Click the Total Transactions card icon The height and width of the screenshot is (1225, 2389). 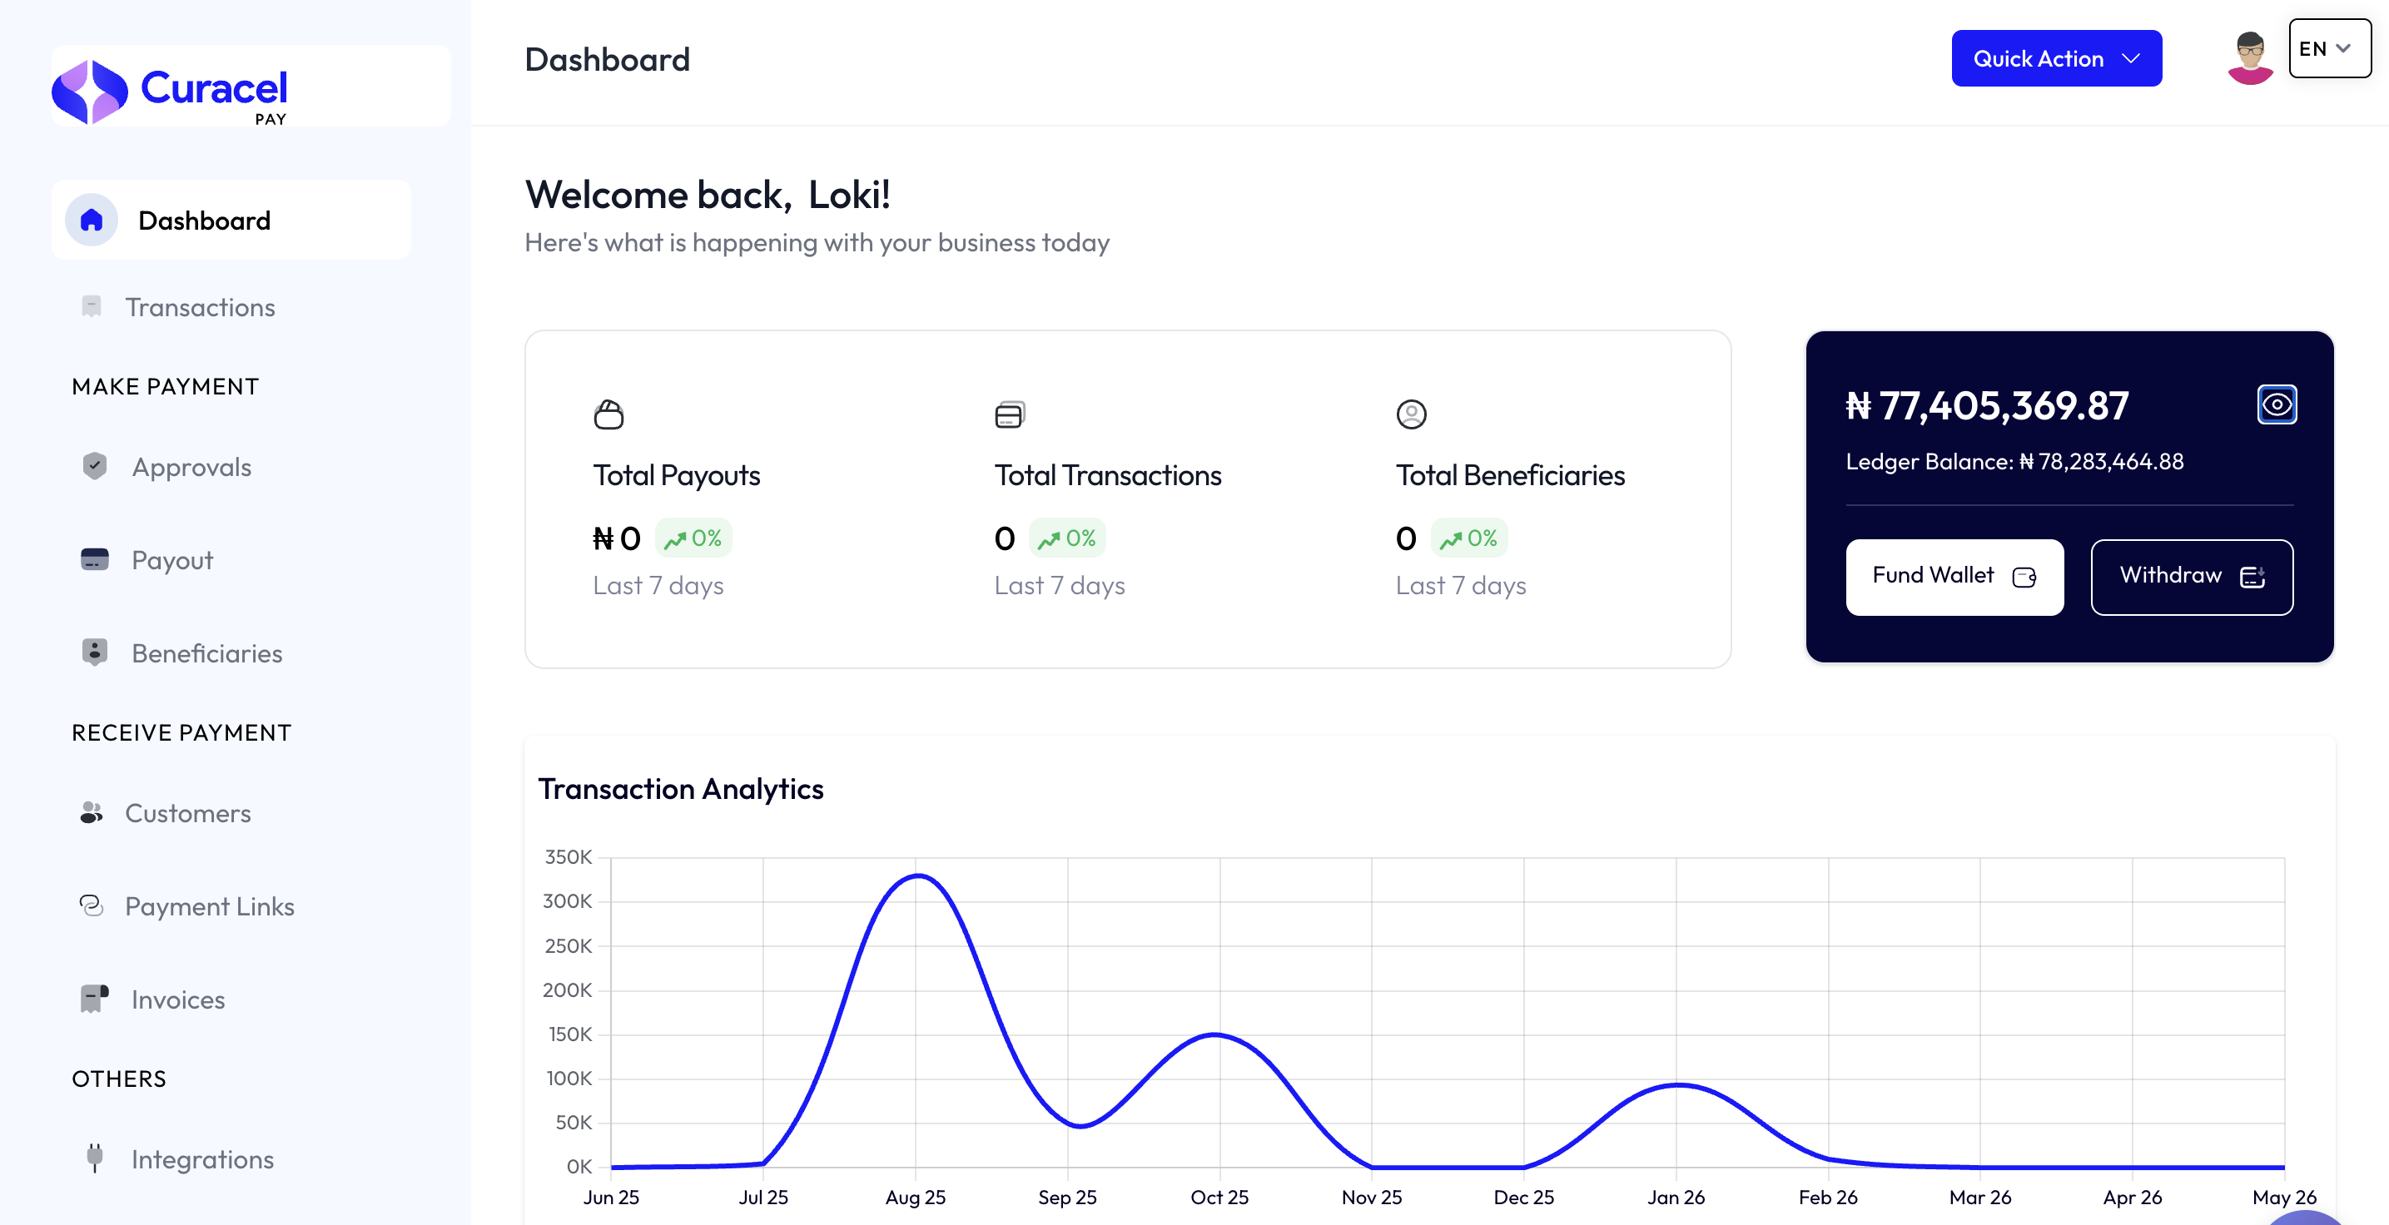[x=1009, y=414]
